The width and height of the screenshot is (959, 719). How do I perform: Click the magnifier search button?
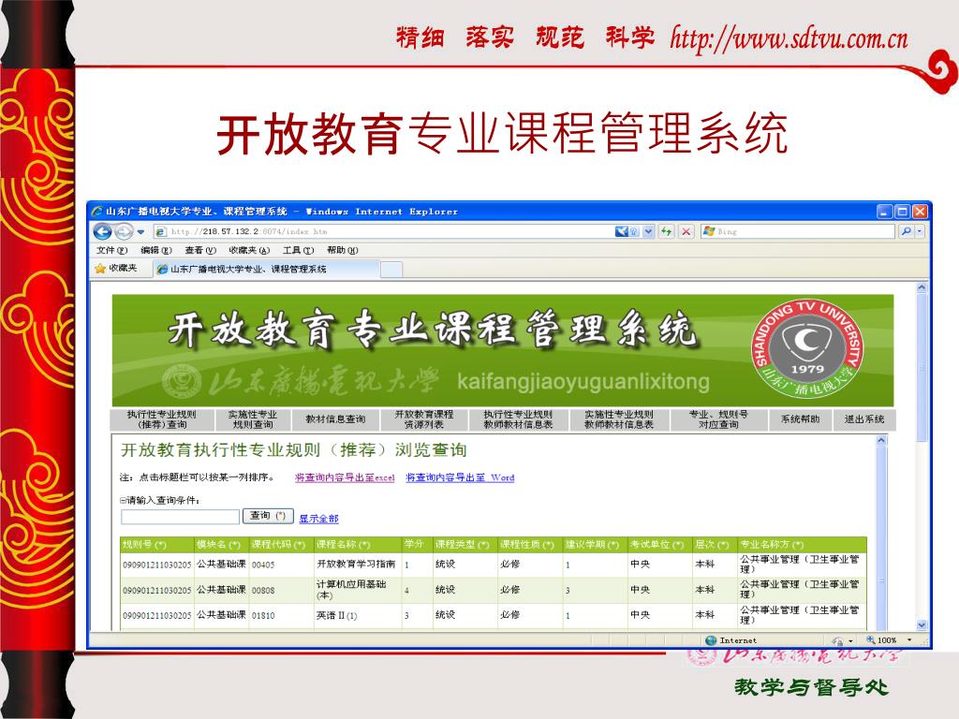(906, 231)
